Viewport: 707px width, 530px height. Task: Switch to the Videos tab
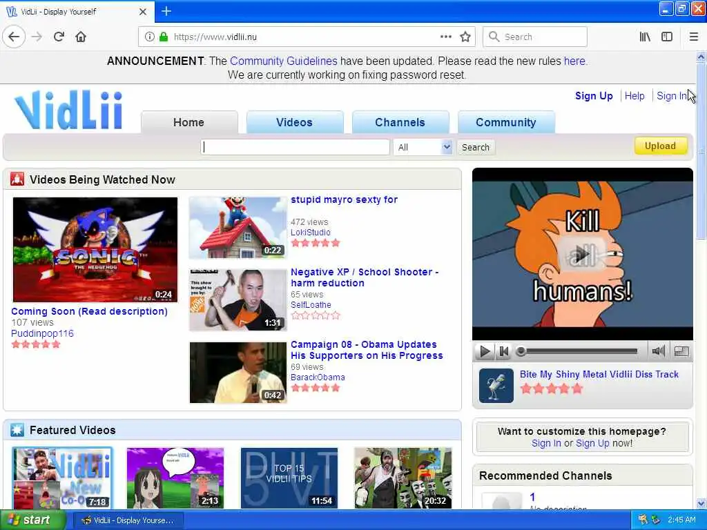click(x=294, y=122)
